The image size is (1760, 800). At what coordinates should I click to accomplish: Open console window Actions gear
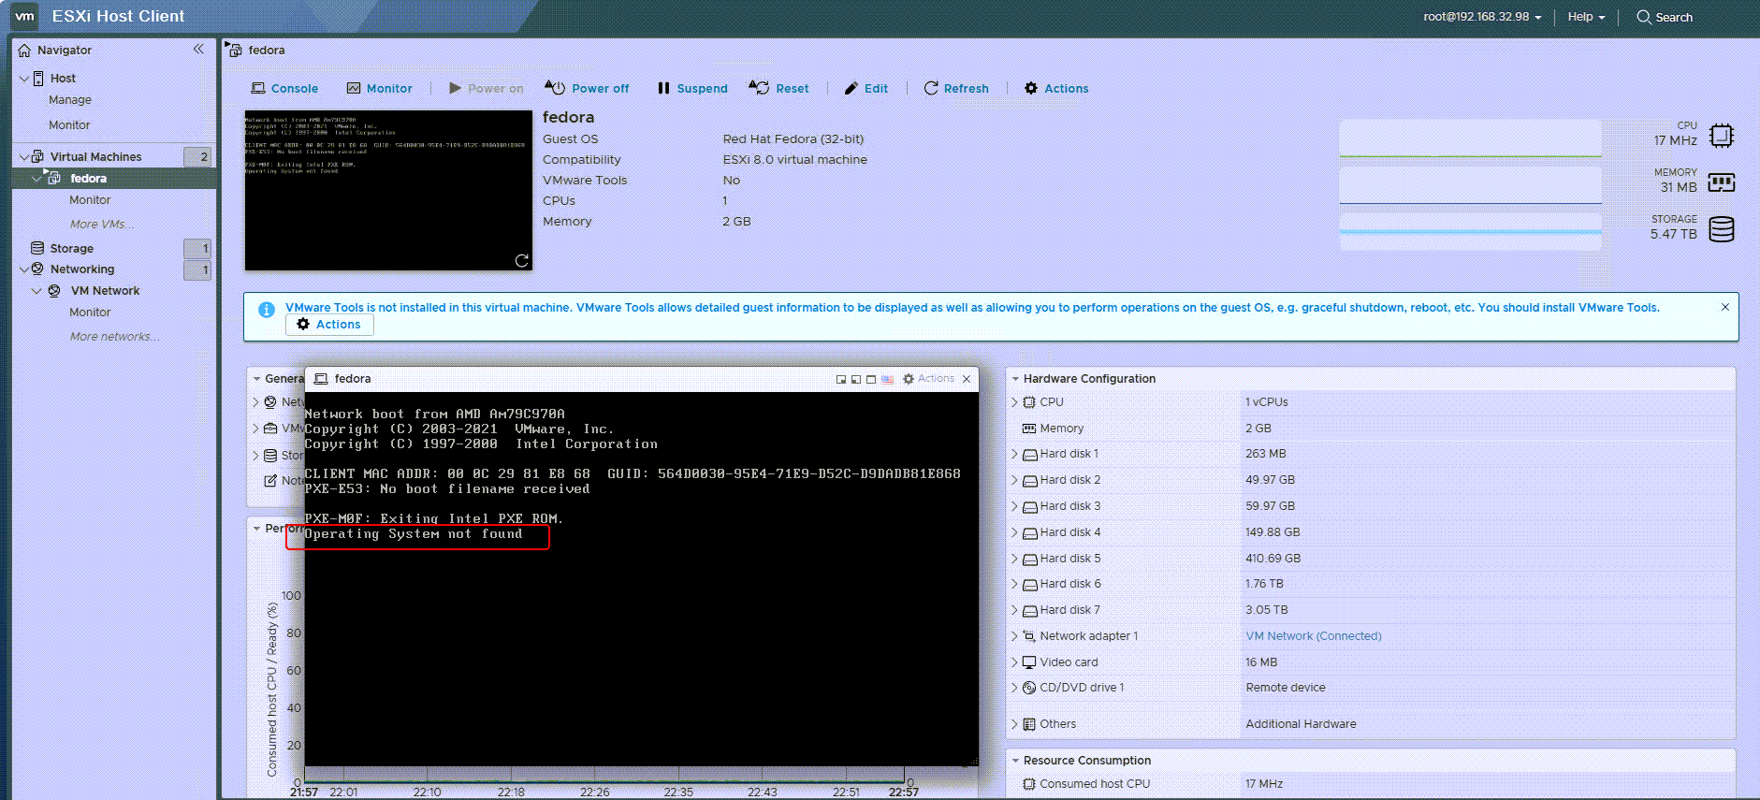[x=928, y=379]
